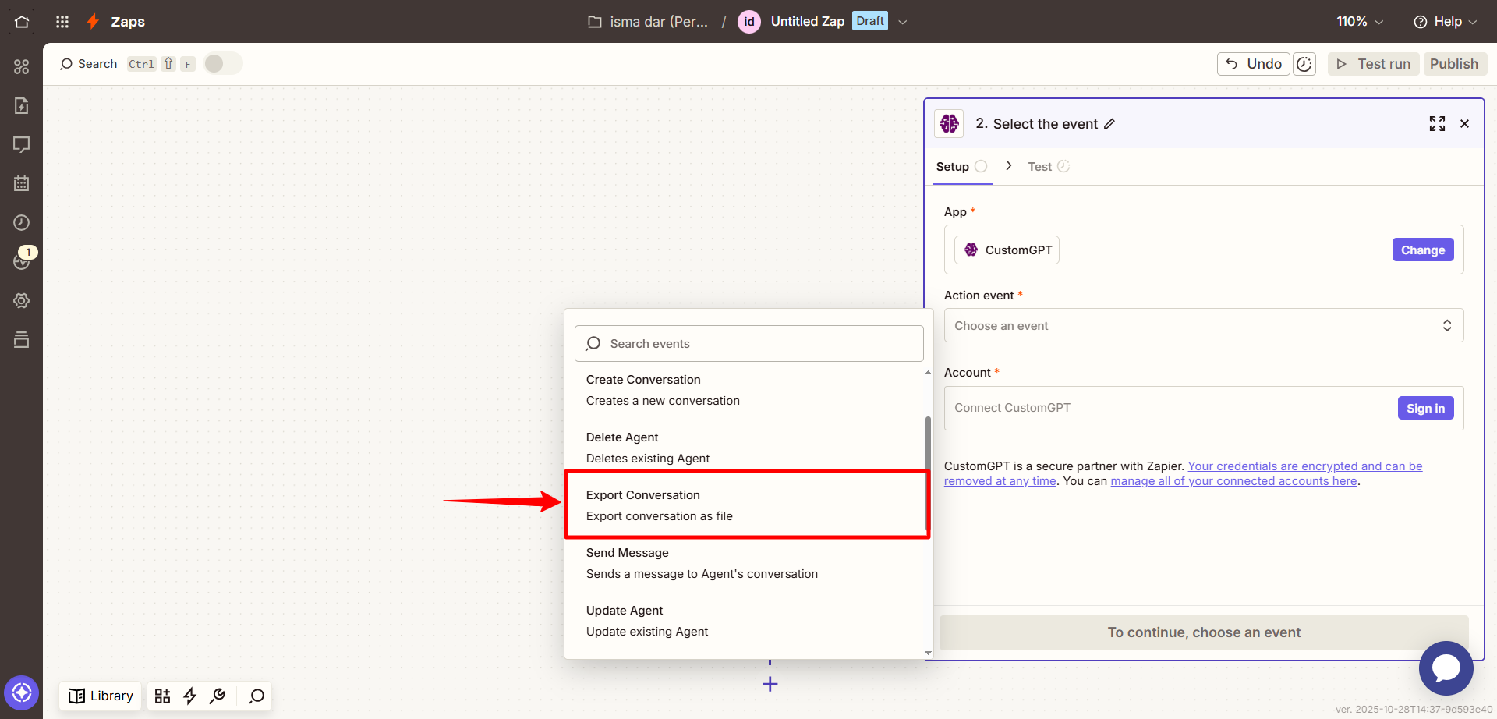
Task: Click the CustomGPT app chip
Action: tap(1007, 250)
